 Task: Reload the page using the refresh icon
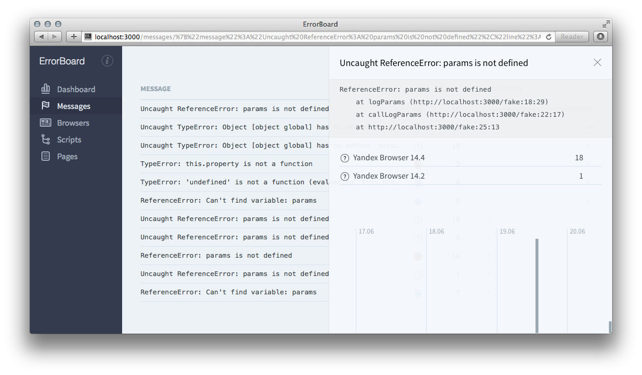[549, 37]
